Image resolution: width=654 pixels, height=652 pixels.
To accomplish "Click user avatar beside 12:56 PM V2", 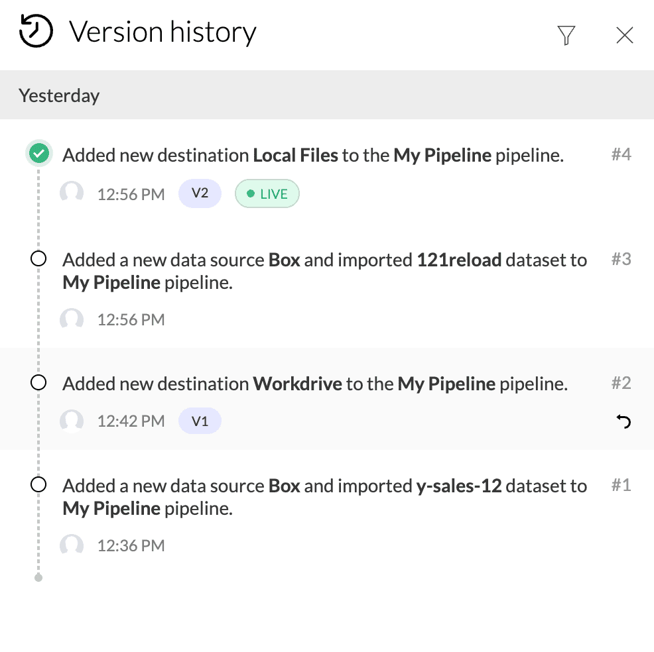I will coord(72,193).
